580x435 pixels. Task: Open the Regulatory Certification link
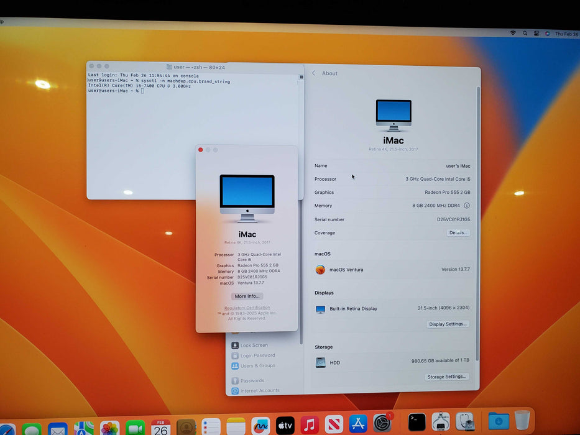(247, 308)
